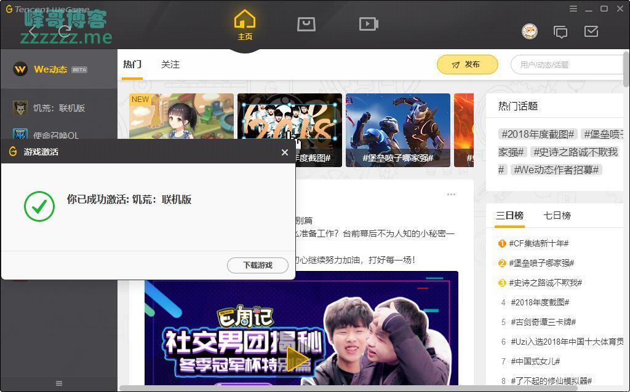Image resolution: width=630 pixels, height=392 pixels.
Task: Switch to the 关注 tab
Action: point(170,65)
